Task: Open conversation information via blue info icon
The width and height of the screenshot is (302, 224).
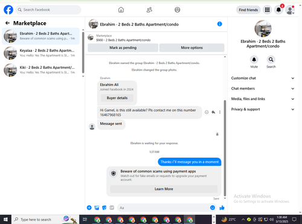Action: (x=219, y=24)
